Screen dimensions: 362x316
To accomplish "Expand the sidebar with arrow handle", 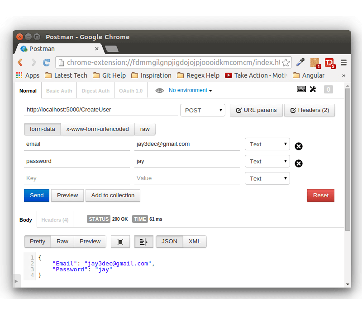I will 16,281.
